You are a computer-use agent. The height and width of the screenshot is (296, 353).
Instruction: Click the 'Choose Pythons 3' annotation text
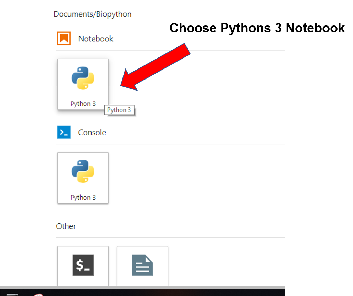click(225, 28)
